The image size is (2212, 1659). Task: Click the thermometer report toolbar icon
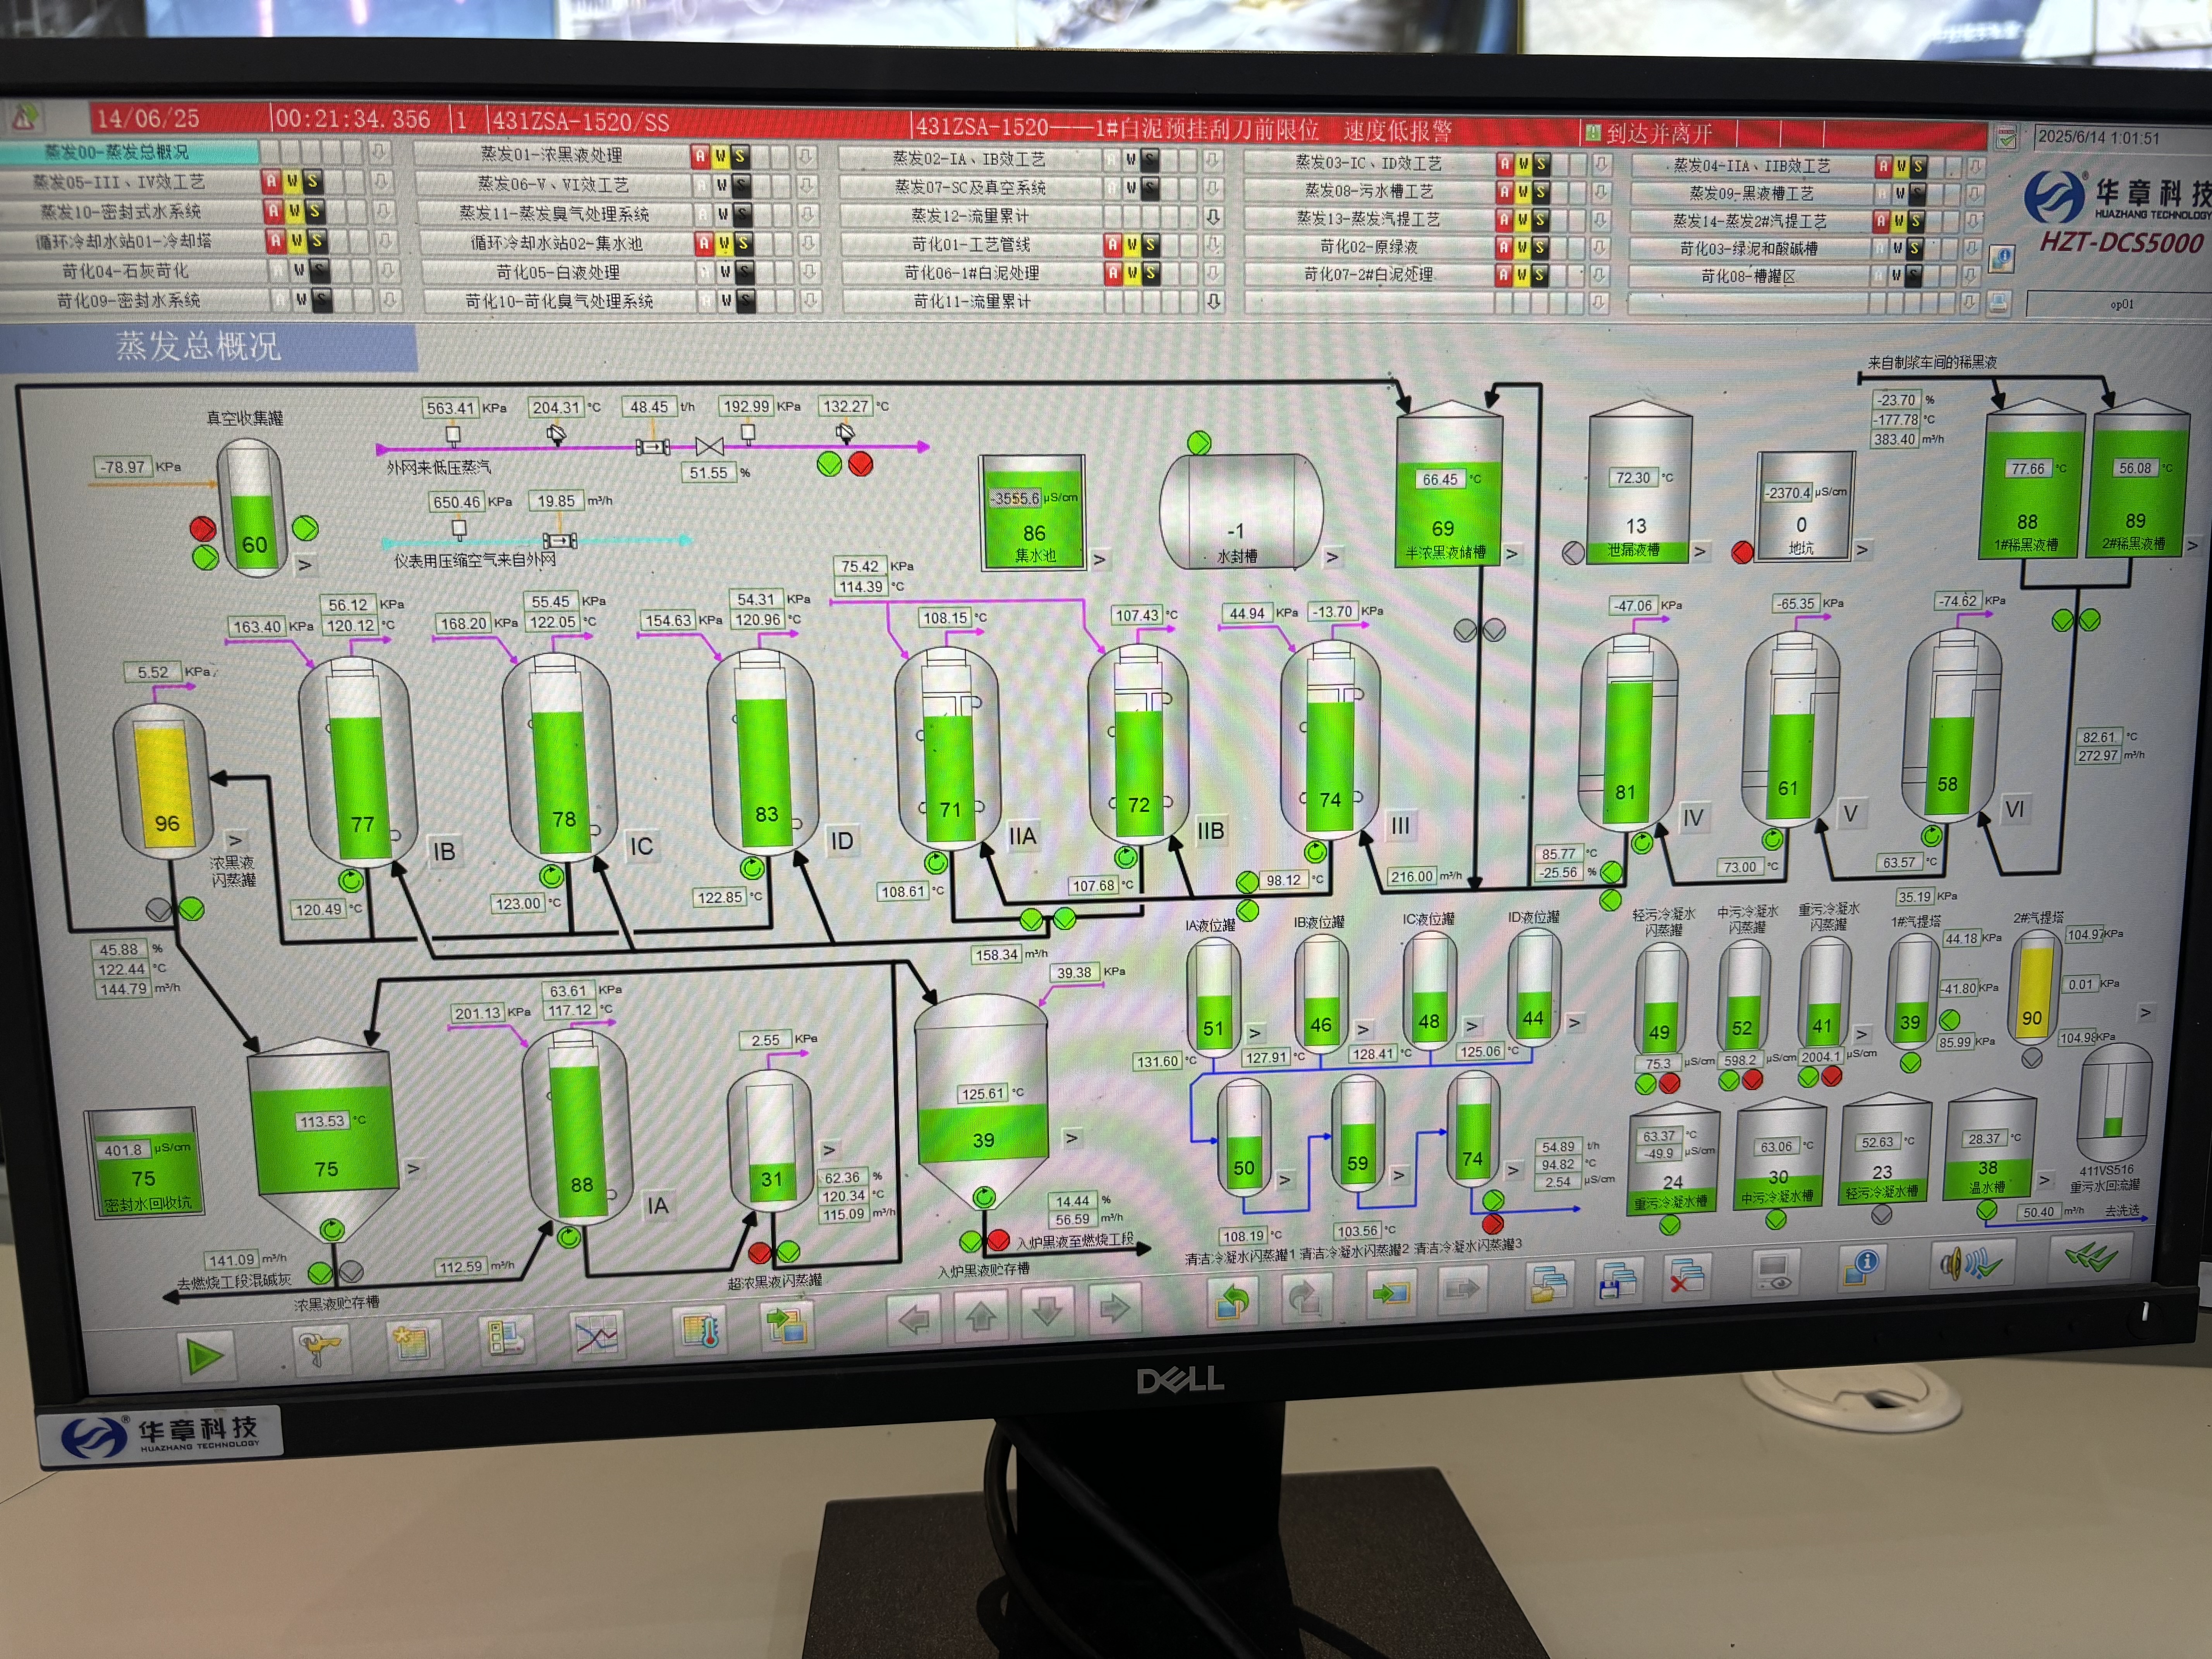tap(700, 1331)
